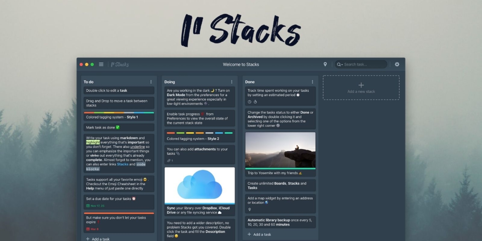Click the Stacks link in the markdown task
The width and height of the screenshot is (482, 241).
pyautogui.click(x=123, y=164)
